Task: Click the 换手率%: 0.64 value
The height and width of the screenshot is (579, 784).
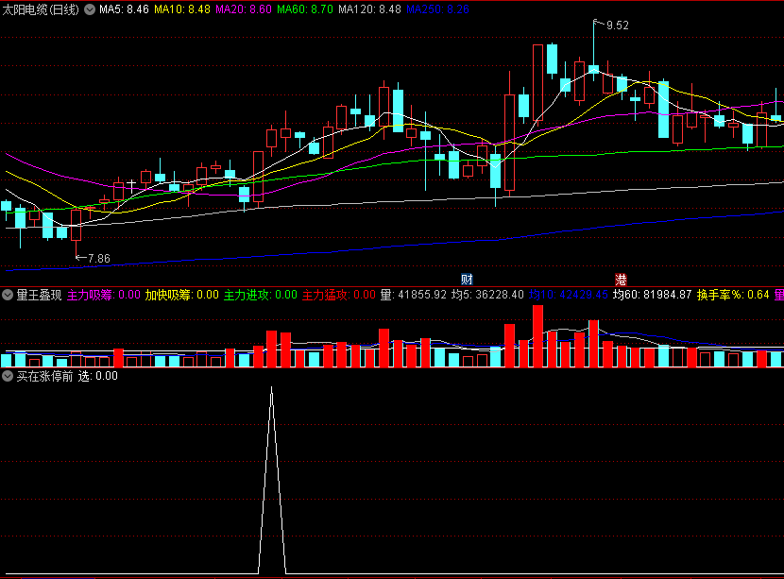Action: [x=733, y=295]
